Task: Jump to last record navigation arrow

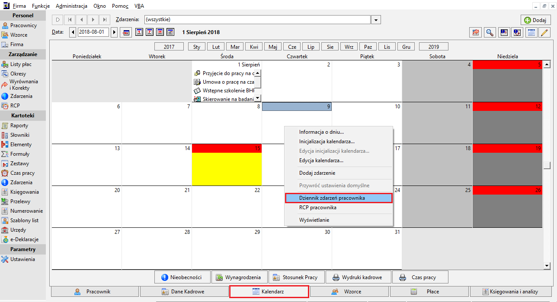Action: pyautogui.click(x=105, y=20)
